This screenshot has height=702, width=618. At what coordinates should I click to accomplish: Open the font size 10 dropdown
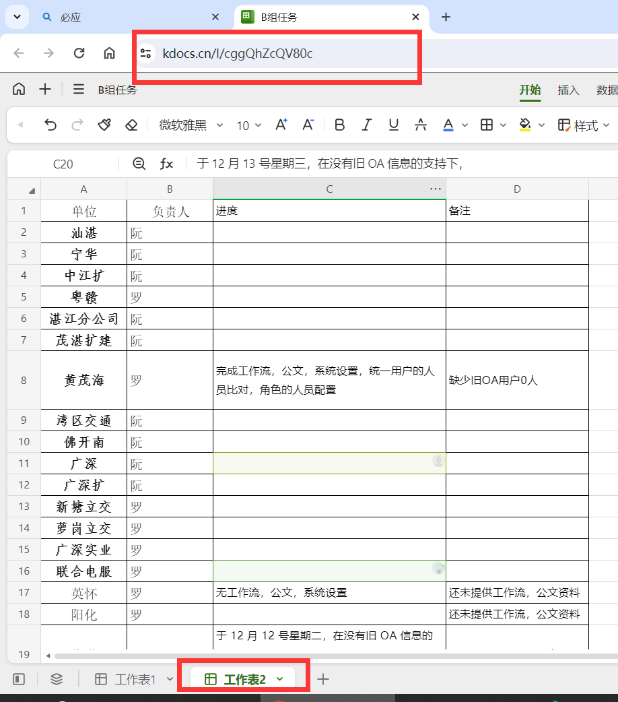coord(249,125)
